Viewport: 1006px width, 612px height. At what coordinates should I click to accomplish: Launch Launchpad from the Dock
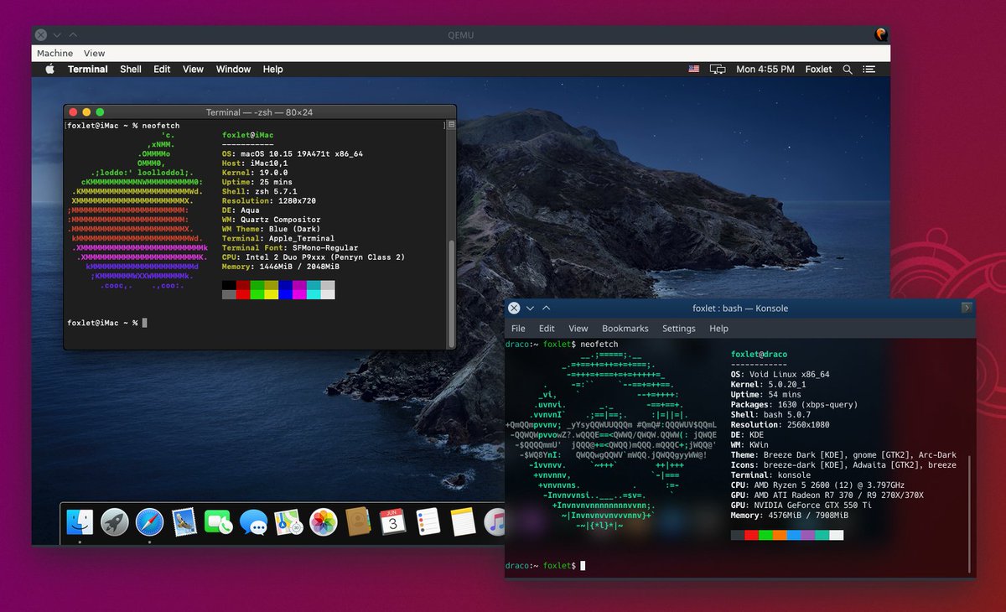115,521
